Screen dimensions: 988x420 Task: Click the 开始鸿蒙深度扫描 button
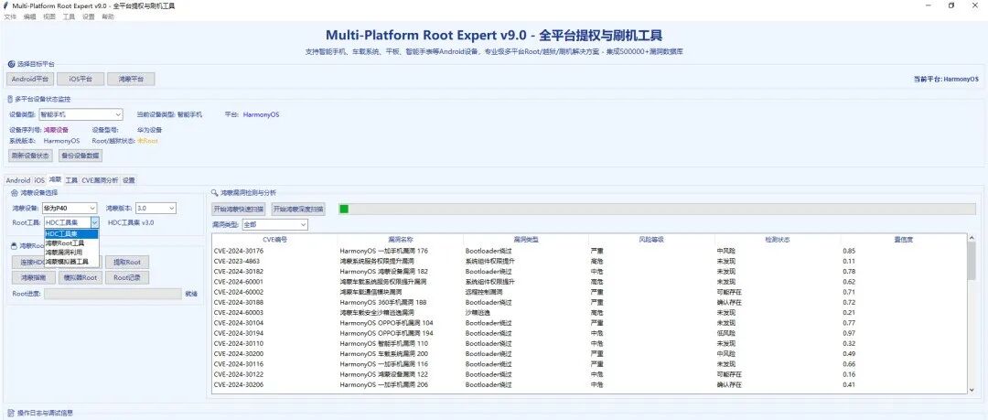[298, 209]
